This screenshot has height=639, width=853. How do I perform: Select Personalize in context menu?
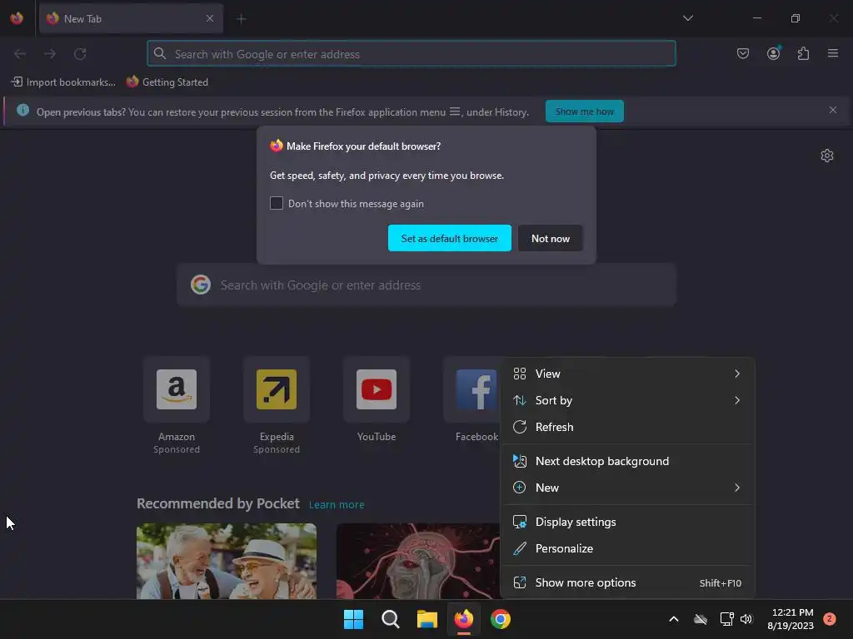[628, 548]
